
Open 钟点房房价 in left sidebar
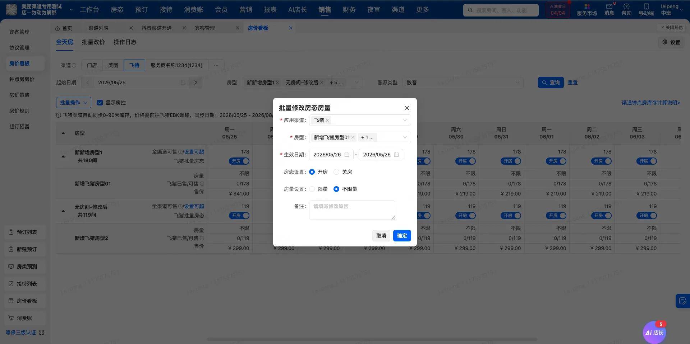pyautogui.click(x=22, y=79)
